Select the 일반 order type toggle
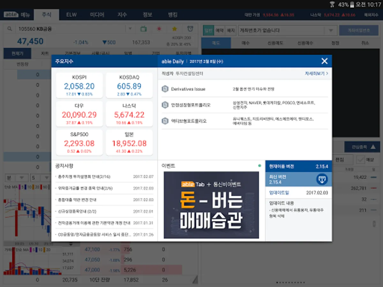Screen dimensions: 383x287 (x=208, y=30)
